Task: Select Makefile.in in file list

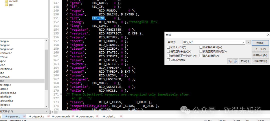Action: 6,97
